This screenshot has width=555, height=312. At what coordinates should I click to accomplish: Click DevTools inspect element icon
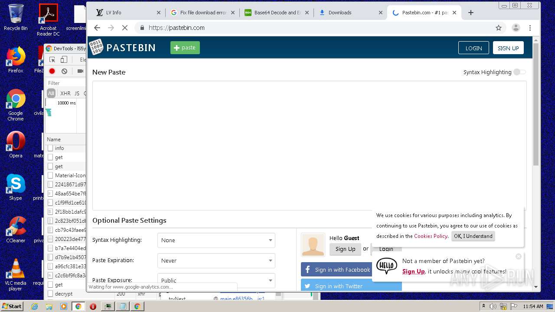tap(52, 60)
